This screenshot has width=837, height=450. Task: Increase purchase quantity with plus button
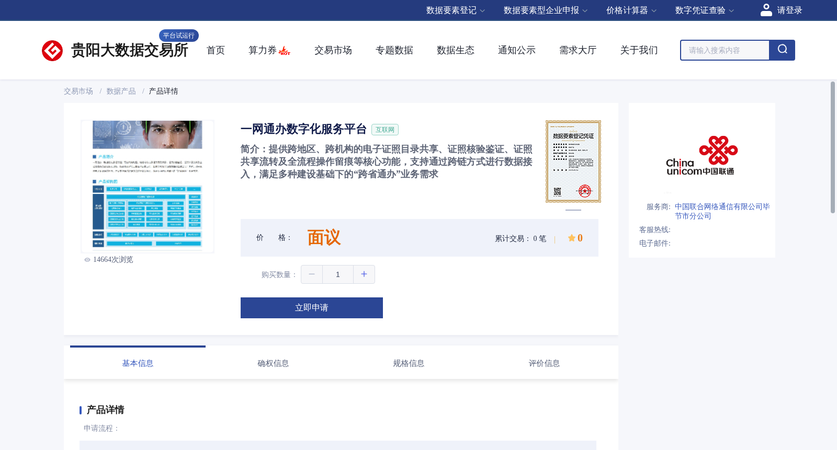364,274
